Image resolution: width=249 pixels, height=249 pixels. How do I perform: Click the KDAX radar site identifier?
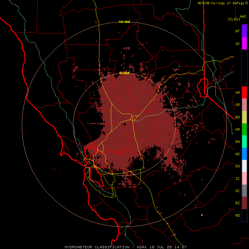[x=142, y=247]
